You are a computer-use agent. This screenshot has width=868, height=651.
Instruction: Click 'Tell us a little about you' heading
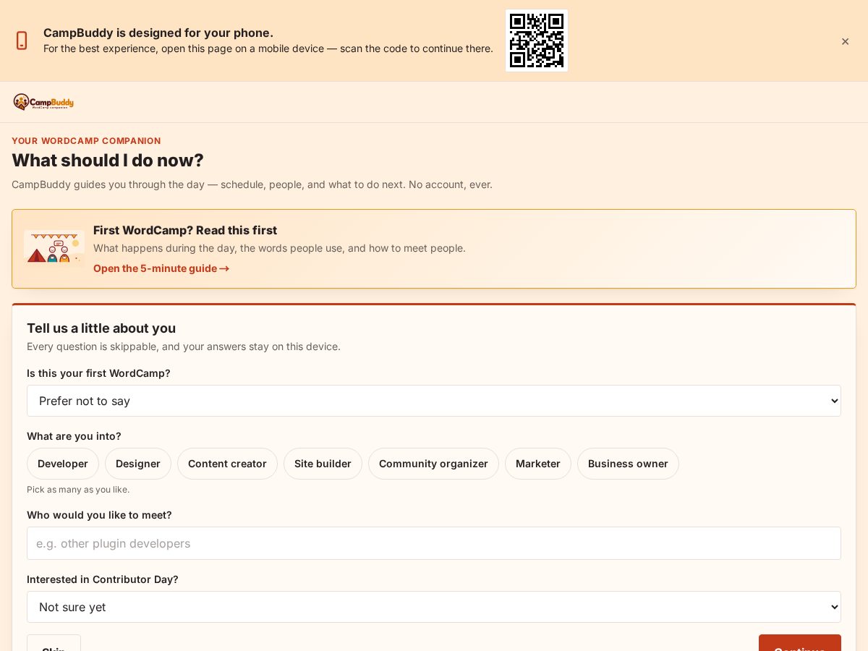tap(101, 328)
